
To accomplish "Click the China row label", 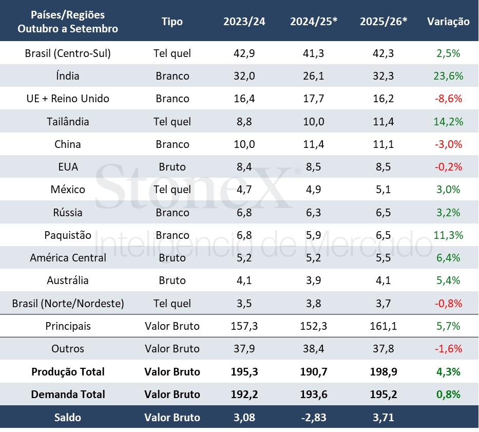I will (x=68, y=144).
